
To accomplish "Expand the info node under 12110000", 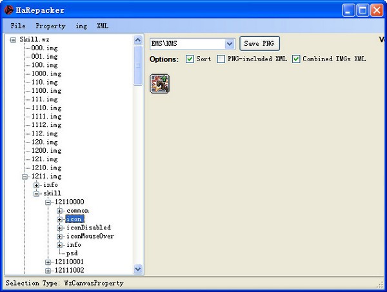I will tap(59, 245).
